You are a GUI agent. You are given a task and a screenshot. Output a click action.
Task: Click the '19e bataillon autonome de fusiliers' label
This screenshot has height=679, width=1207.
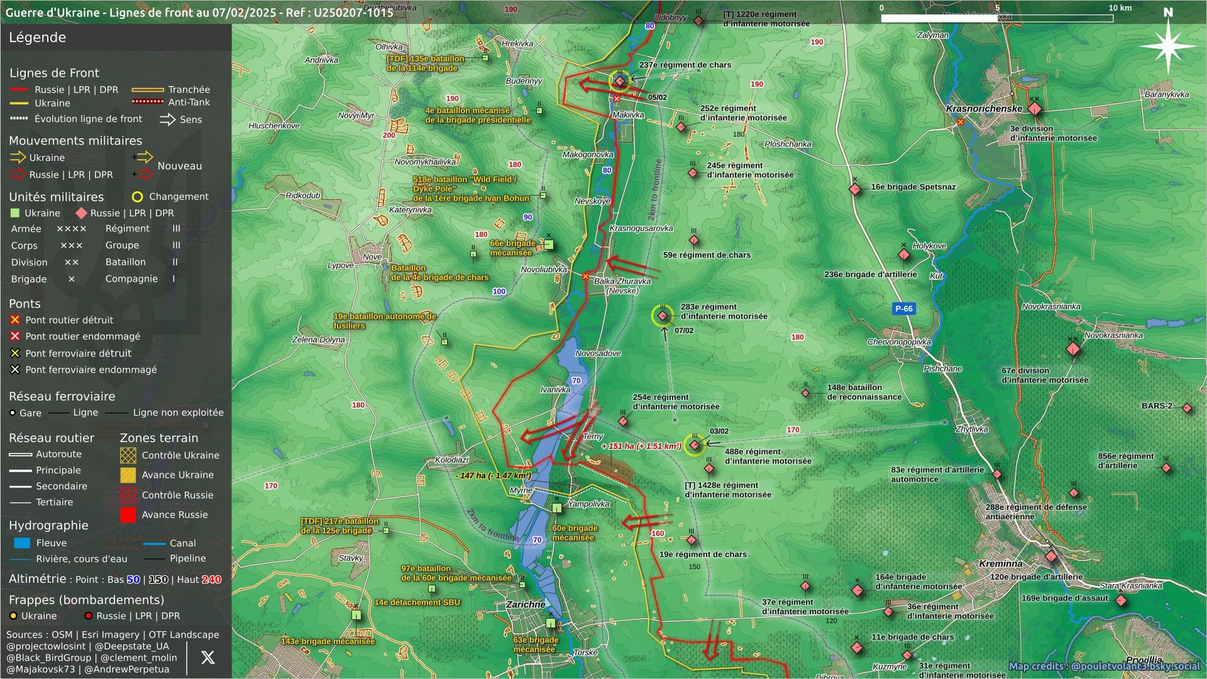point(385,321)
